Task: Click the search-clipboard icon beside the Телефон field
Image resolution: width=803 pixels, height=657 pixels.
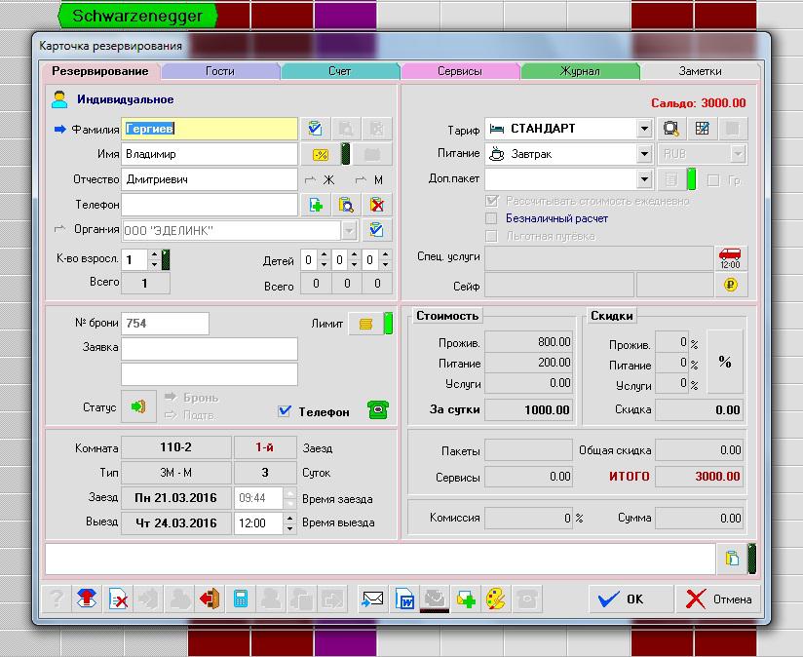Action: pos(346,205)
